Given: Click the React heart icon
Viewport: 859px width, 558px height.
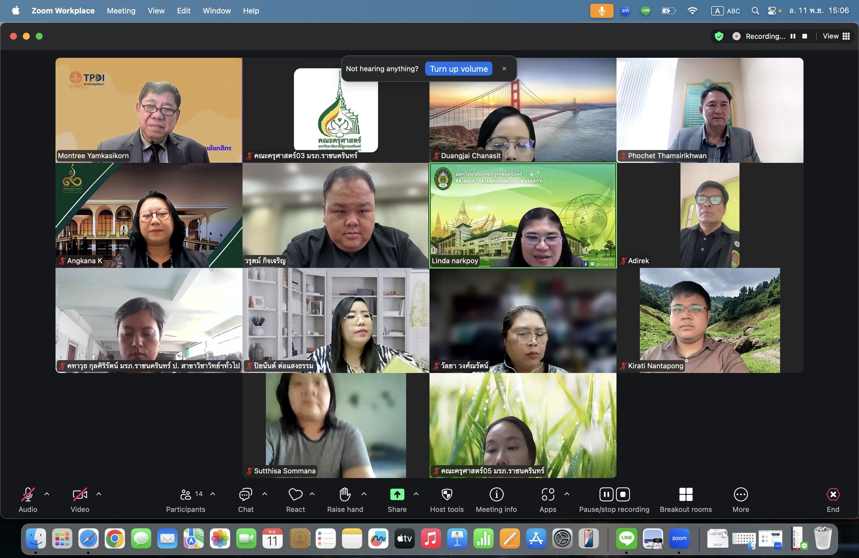Looking at the screenshot, I should click(295, 495).
